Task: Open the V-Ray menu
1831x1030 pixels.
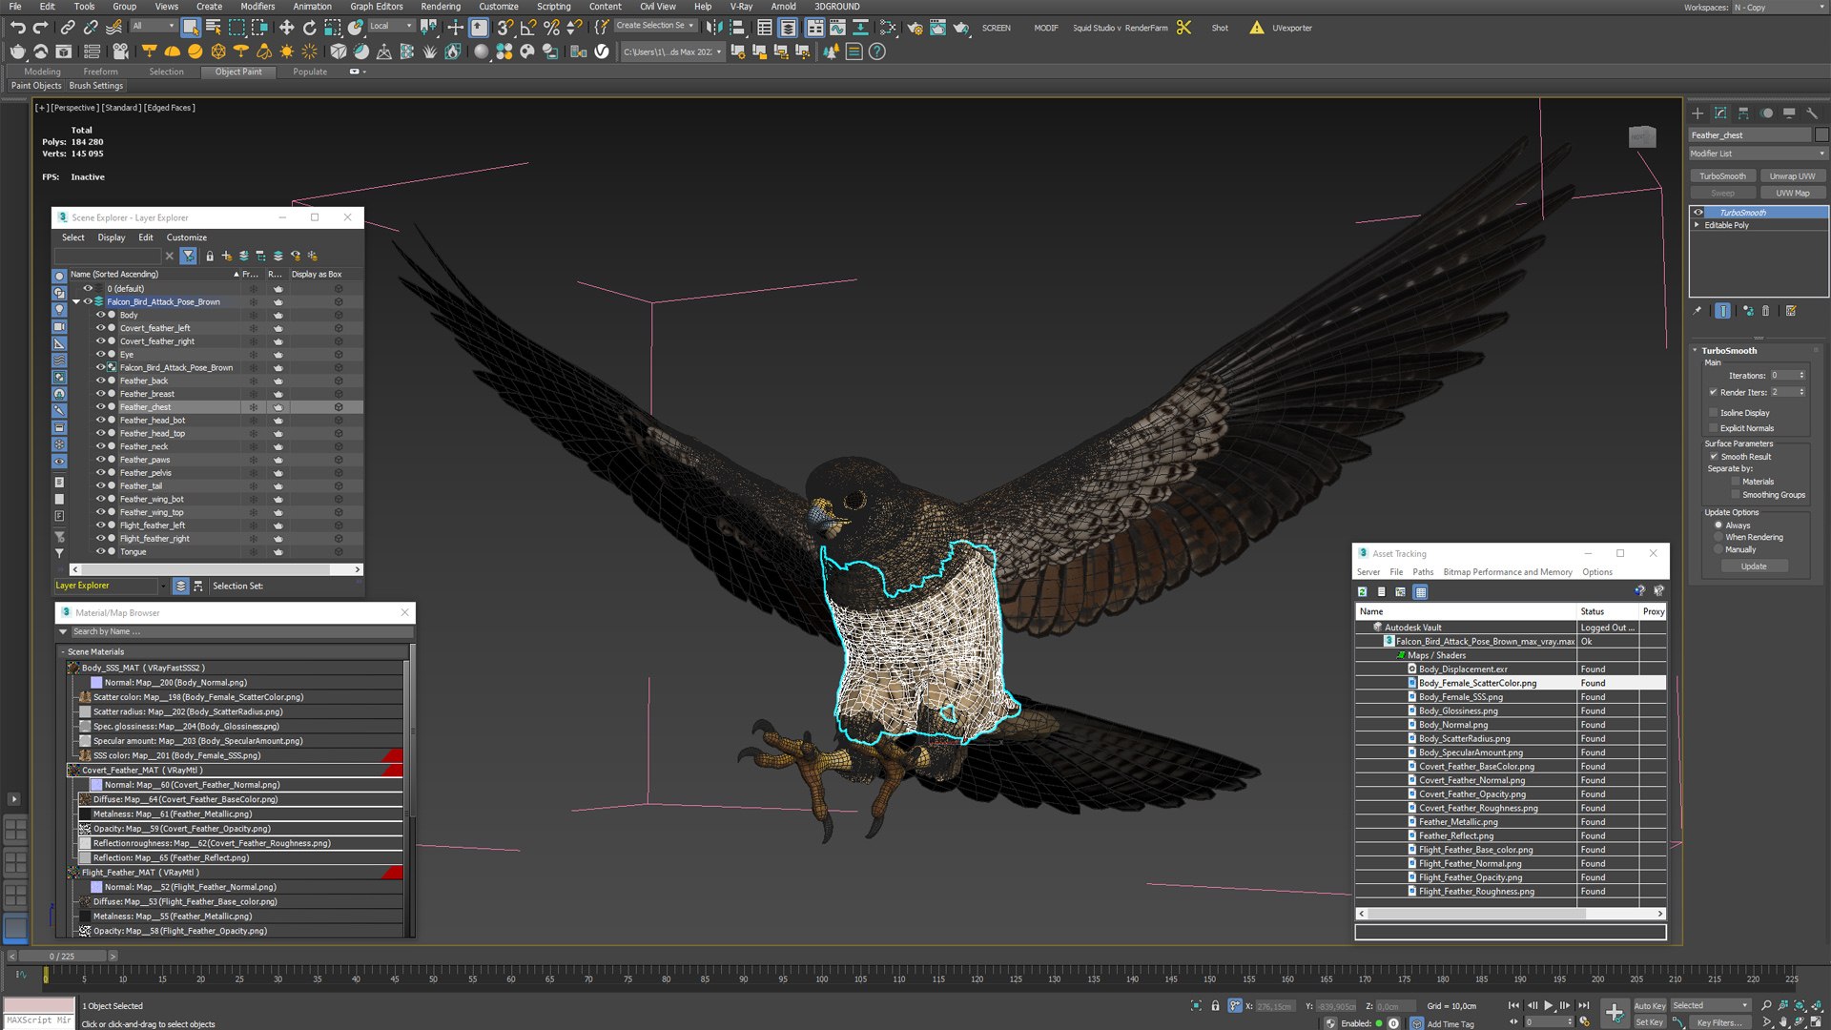Action: (741, 7)
